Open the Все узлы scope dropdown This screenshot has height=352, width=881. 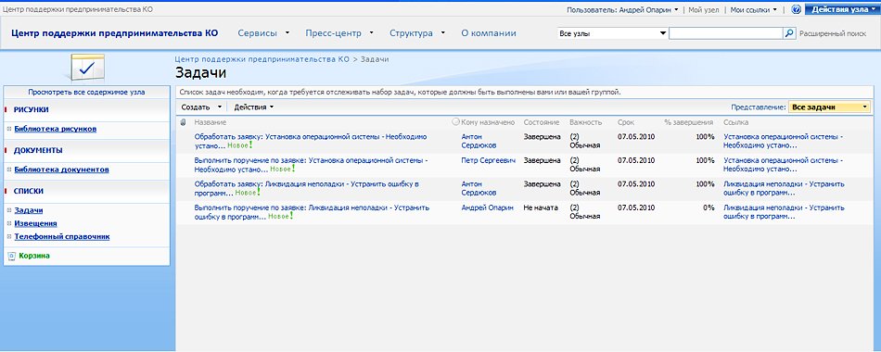click(612, 33)
